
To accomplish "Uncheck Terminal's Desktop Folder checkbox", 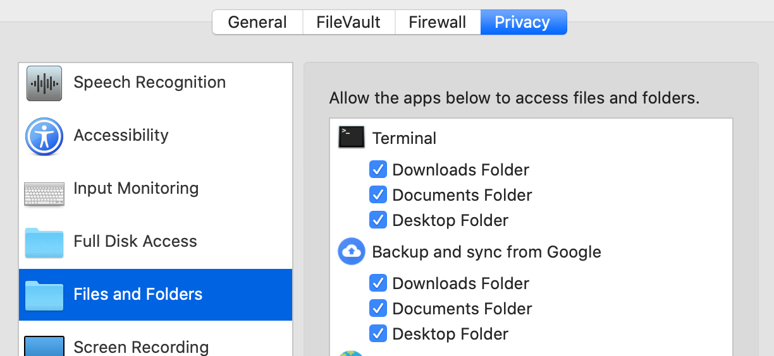I will [x=378, y=220].
